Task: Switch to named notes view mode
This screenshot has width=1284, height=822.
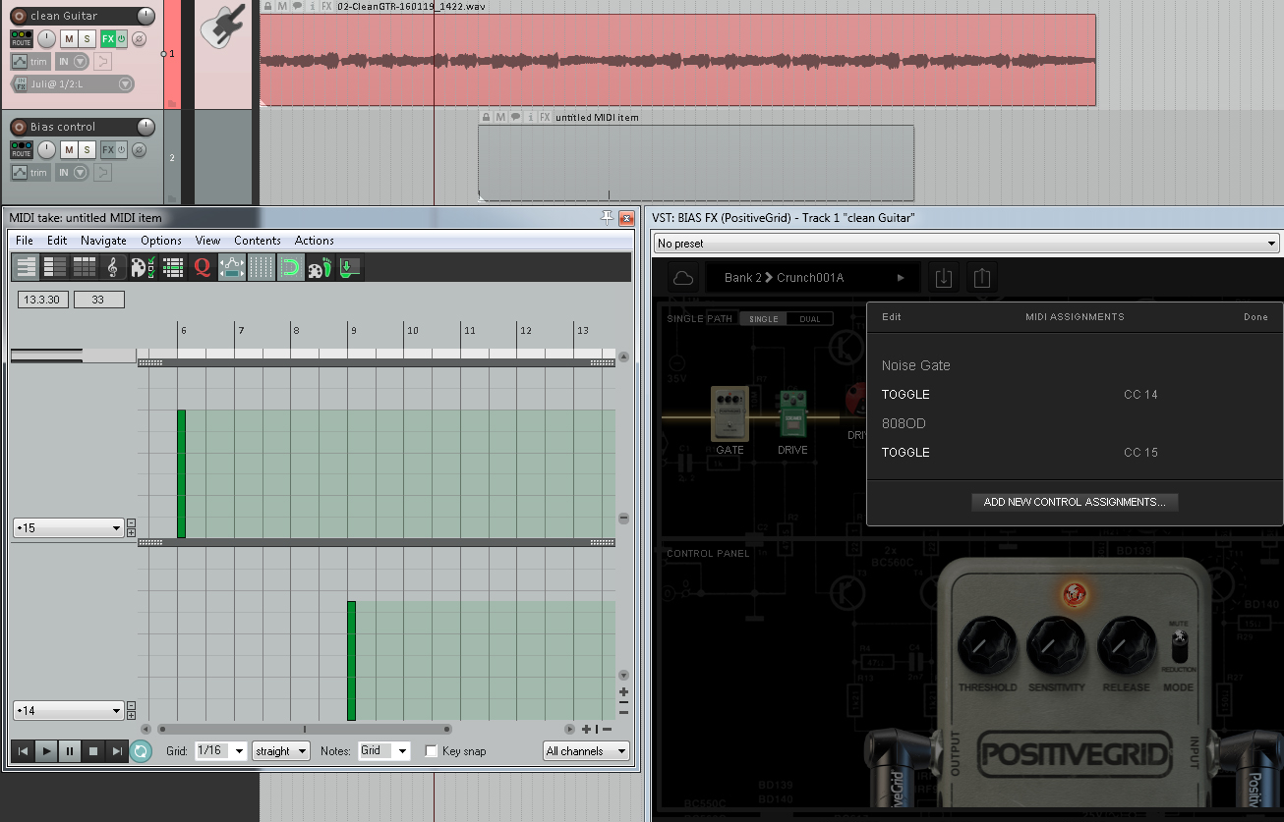Action: click(x=55, y=267)
